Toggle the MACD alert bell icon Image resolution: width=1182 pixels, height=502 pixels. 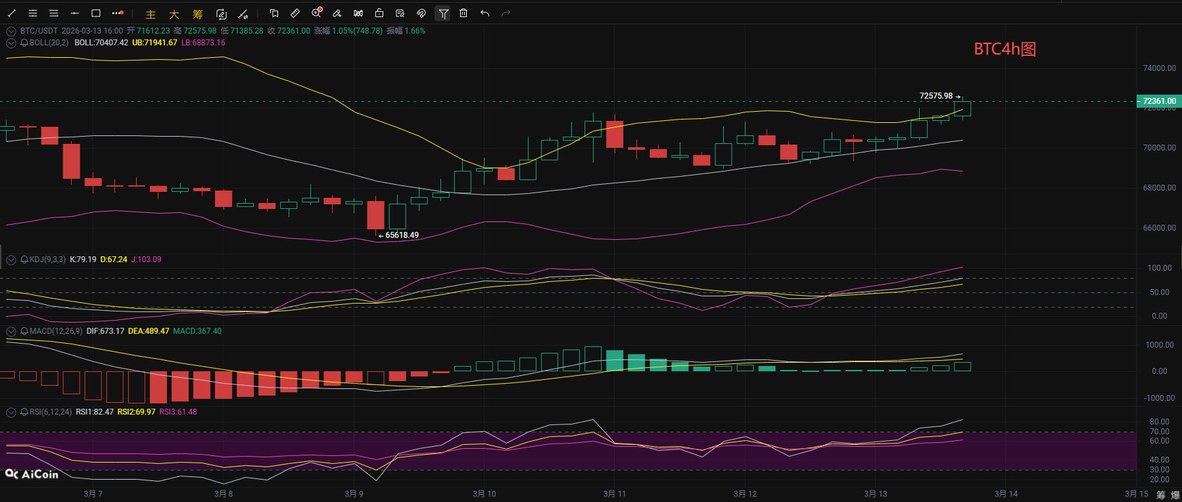[24, 331]
